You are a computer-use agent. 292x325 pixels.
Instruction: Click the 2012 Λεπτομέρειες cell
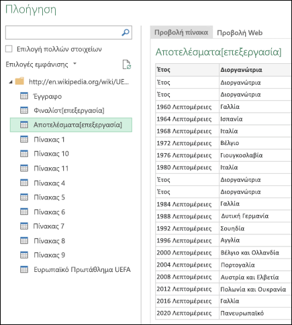[187, 289]
